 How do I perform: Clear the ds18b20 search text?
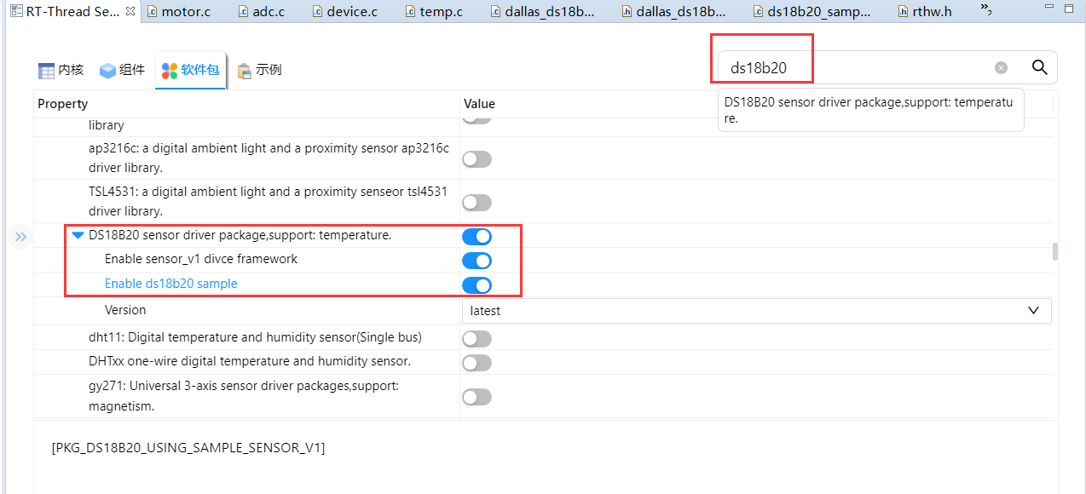[x=1001, y=68]
